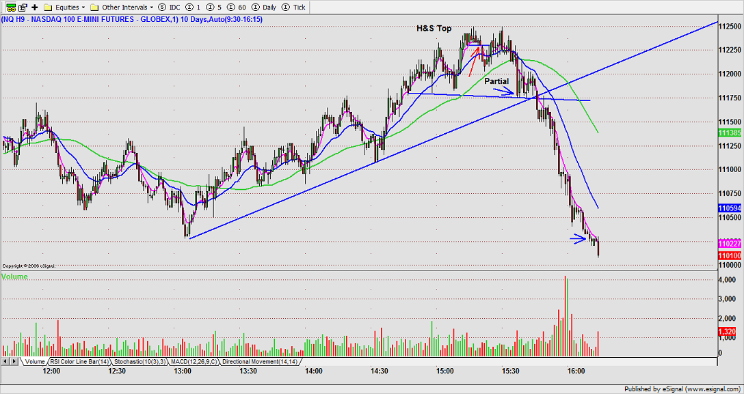Switch to RSI Color Line Bar(14) tab
The height and width of the screenshot is (394, 744).
(79, 361)
